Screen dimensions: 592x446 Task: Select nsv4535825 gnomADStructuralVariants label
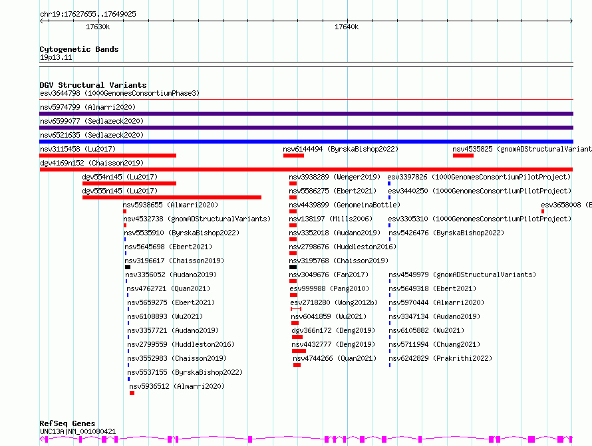pyautogui.click(x=522, y=149)
